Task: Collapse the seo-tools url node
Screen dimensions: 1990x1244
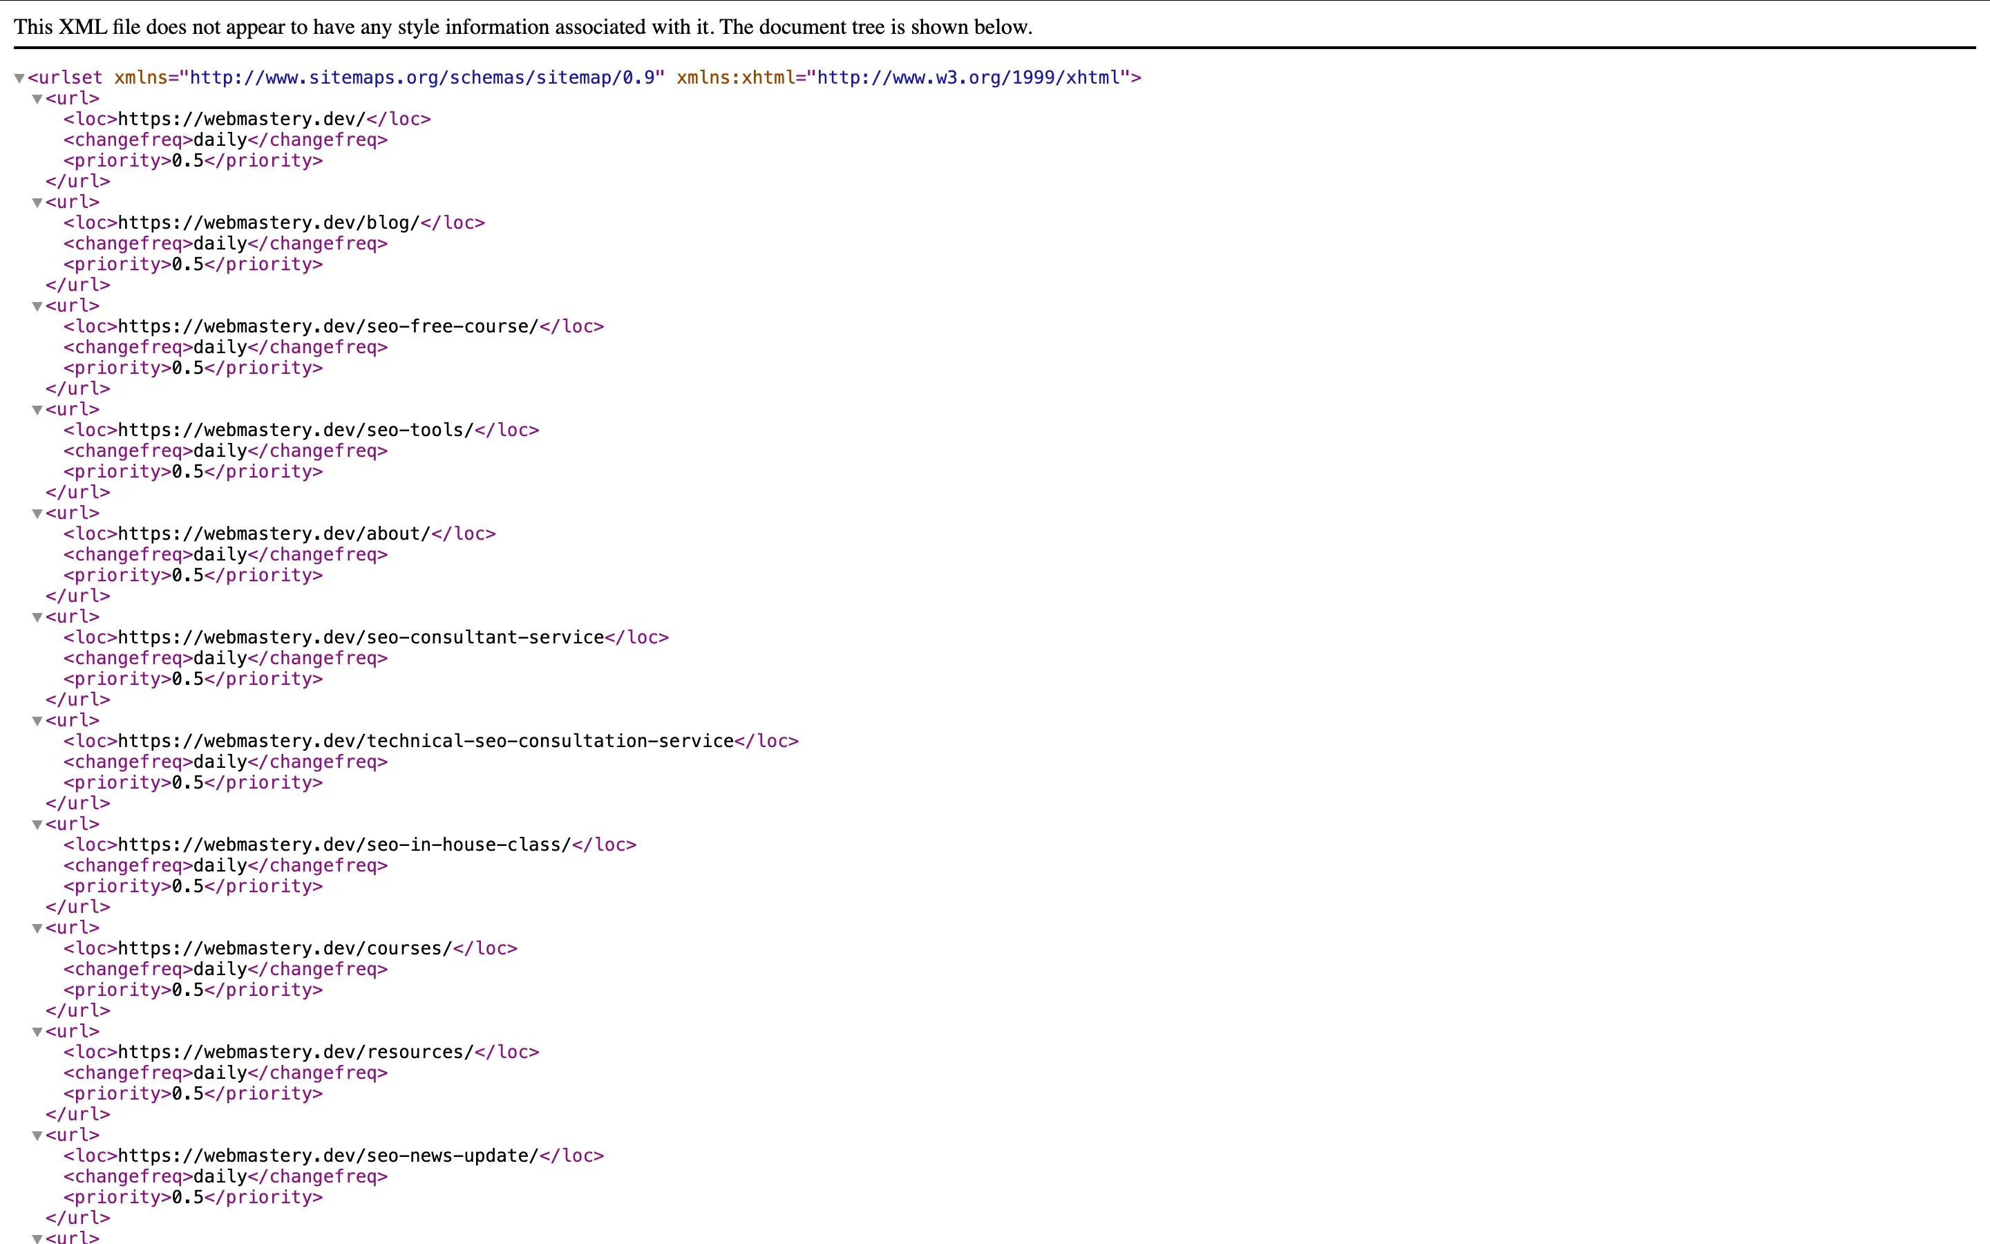Action: click(37, 409)
